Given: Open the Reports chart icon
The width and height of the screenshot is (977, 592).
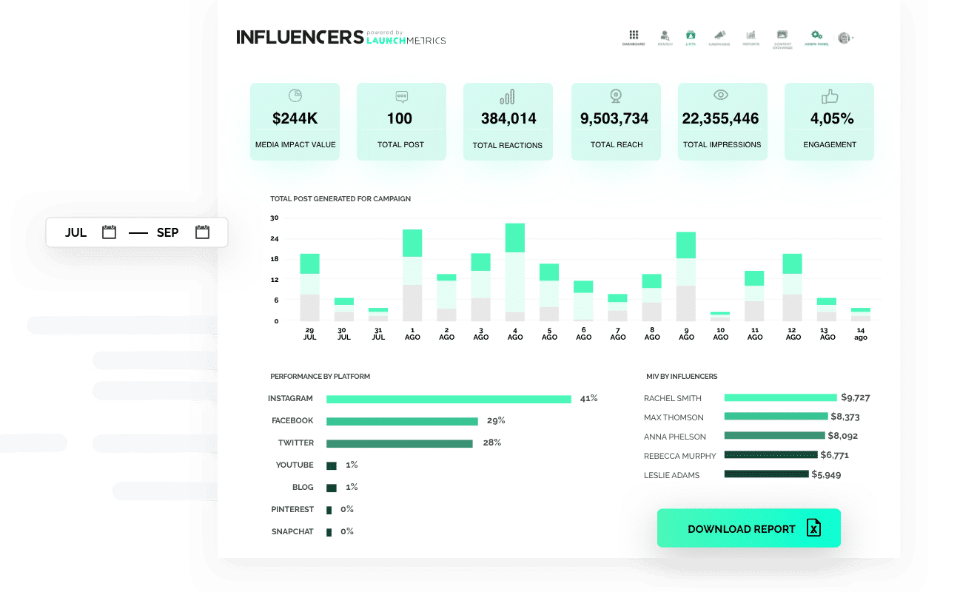Looking at the screenshot, I should 751,34.
